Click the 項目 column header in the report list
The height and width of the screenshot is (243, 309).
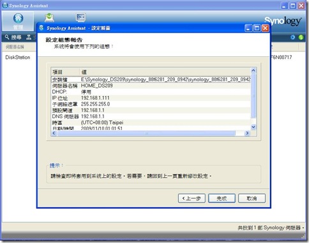[x=65, y=72]
